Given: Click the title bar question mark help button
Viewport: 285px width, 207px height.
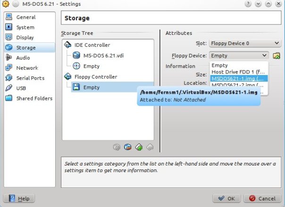Looking at the screenshot, I should click(248, 4).
